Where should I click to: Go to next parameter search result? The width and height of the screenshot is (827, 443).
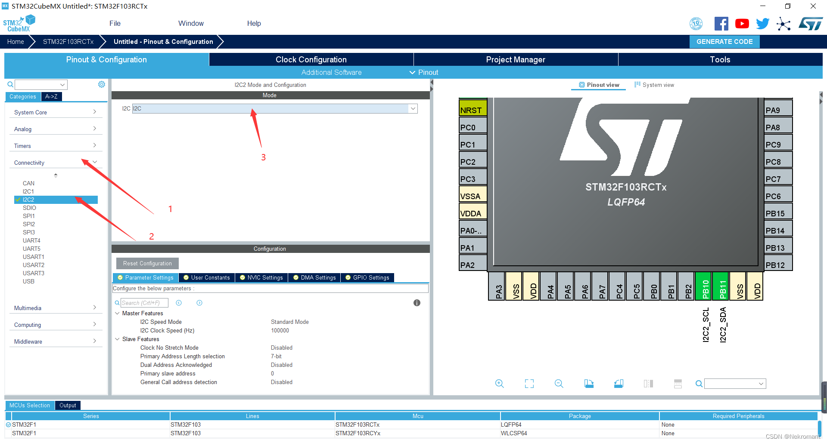[x=199, y=303]
